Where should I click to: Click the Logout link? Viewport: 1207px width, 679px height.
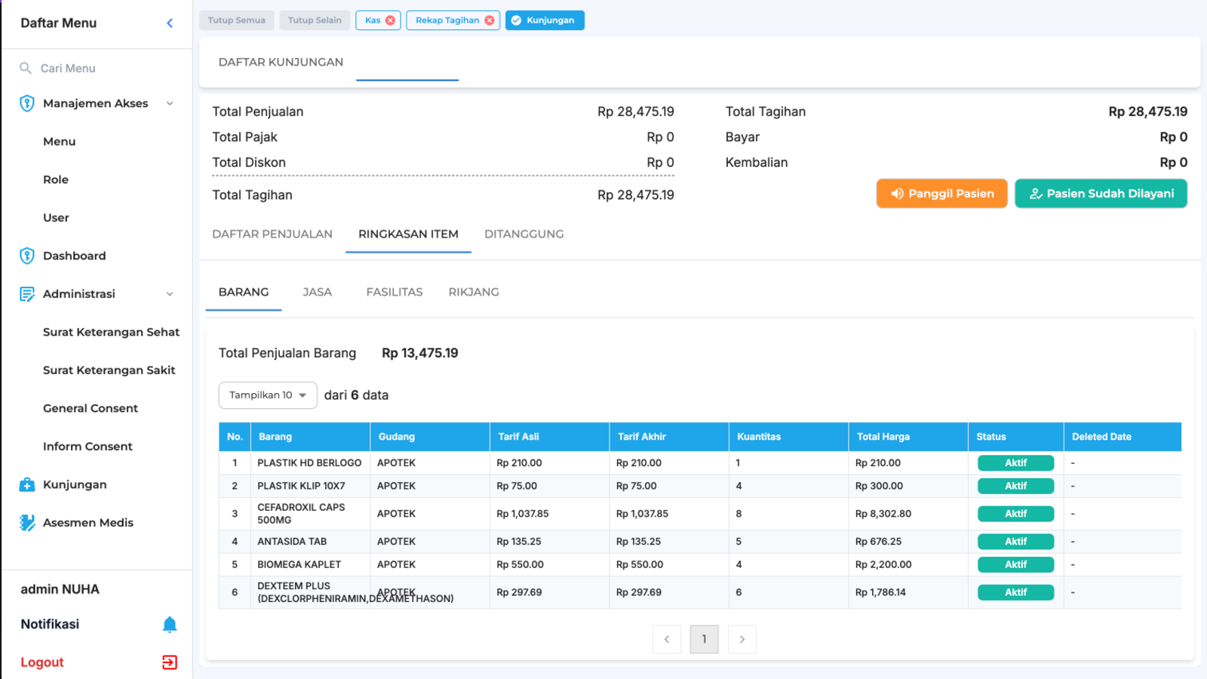point(42,662)
